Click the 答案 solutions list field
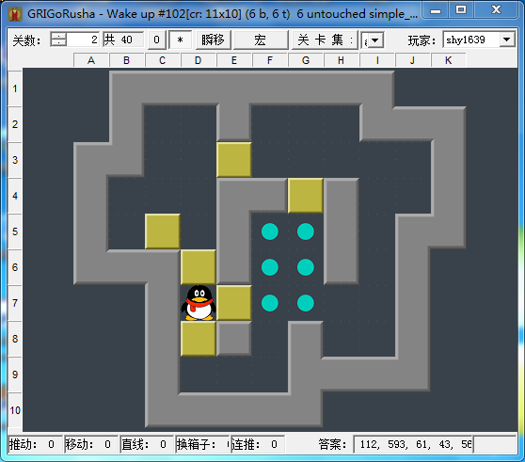 [x=413, y=444]
